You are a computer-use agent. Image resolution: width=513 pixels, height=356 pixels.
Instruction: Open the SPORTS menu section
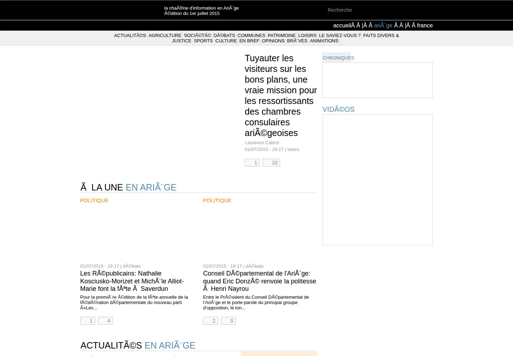click(x=203, y=41)
